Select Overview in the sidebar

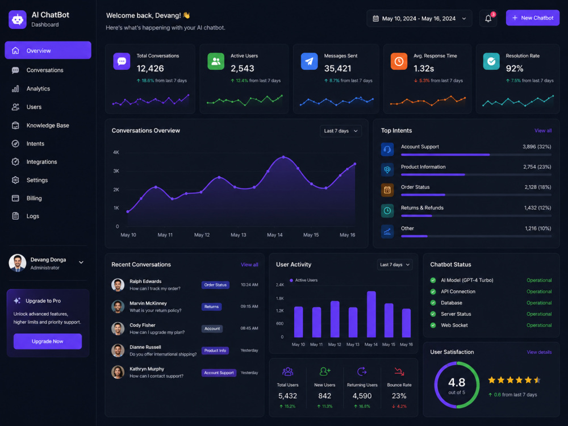[48, 51]
